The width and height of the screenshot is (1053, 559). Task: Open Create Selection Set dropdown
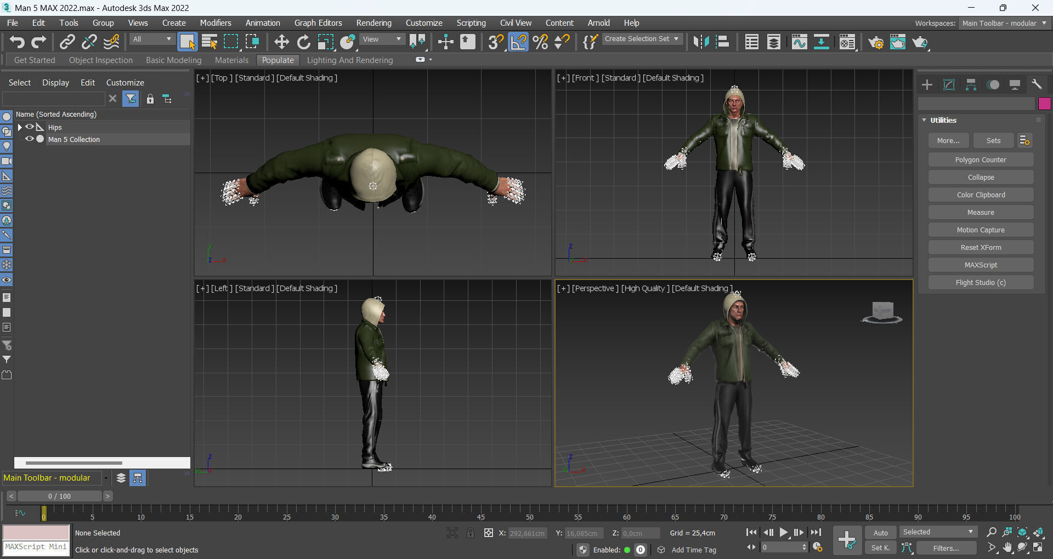click(642, 39)
